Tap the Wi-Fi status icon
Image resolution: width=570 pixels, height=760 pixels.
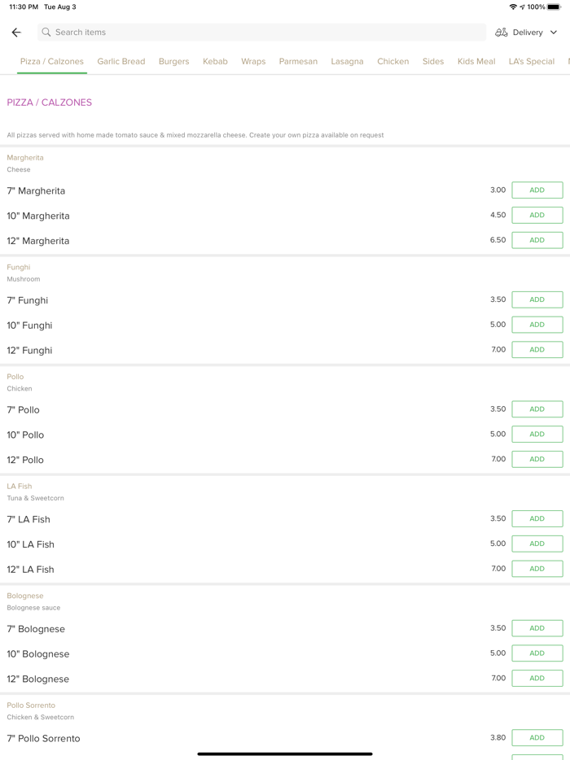pos(513,7)
